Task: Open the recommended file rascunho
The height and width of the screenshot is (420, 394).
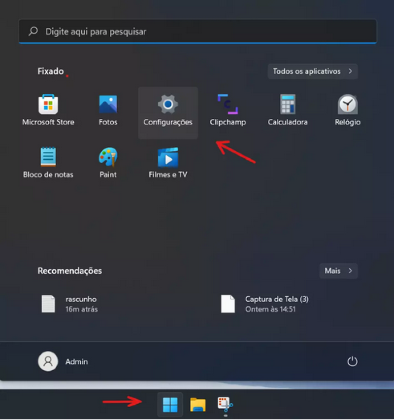Action: (69, 304)
